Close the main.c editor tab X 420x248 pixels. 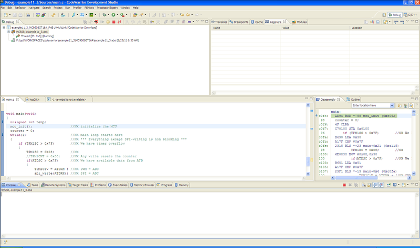[x=17, y=99]
